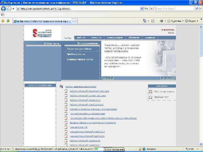Click the RSS feeds toolbar icon
203x152 pixels.
(x=153, y=21)
